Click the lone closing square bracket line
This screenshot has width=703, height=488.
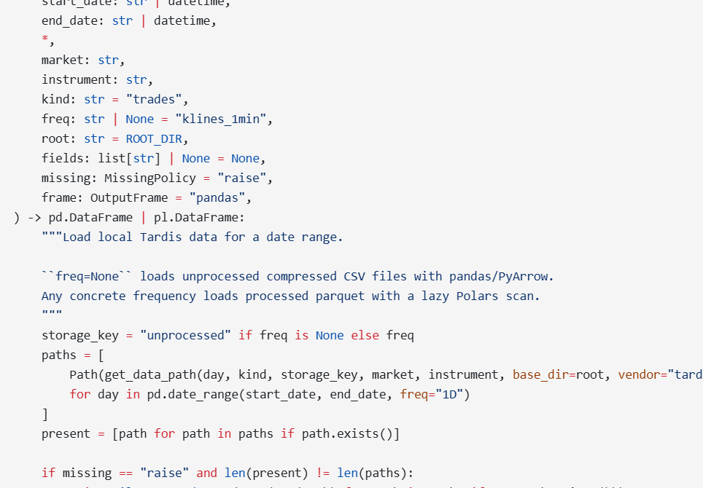44,414
